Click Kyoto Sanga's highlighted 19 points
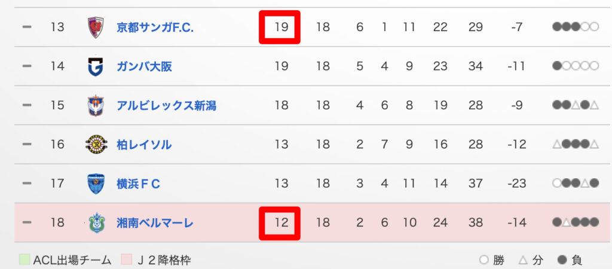Image resolution: width=612 pixels, height=269 pixels. pyautogui.click(x=280, y=27)
